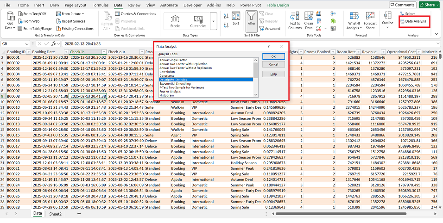The height and width of the screenshot is (223, 443).
Task: Click the Currencies data type icon
Action: point(198,19)
